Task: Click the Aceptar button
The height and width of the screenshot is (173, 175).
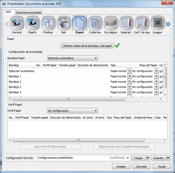Action: pos(121,167)
